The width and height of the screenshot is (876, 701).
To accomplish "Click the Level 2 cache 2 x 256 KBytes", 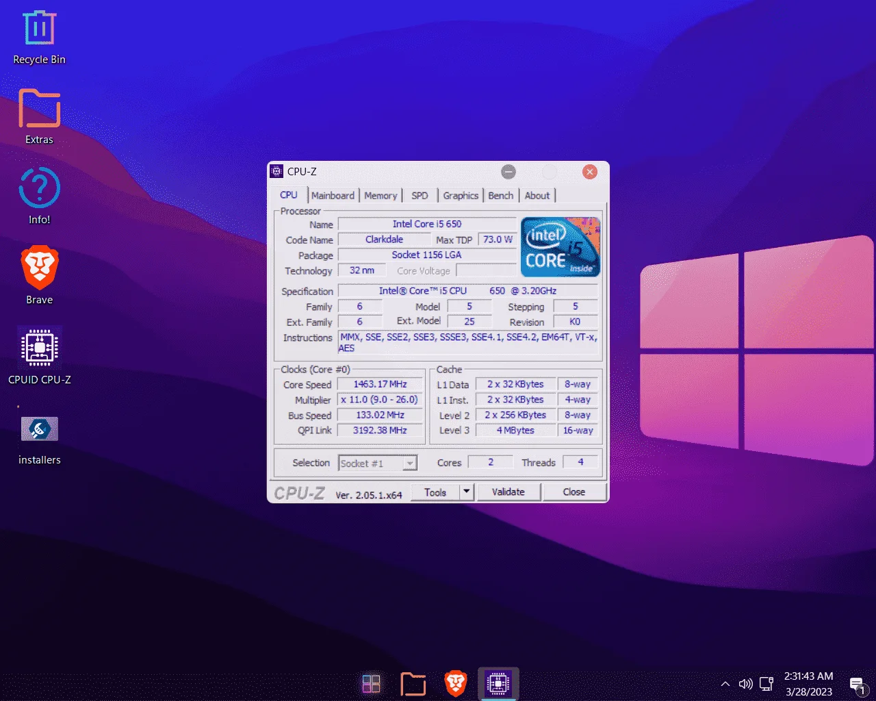I will pyautogui.click(x=515, y=415).
